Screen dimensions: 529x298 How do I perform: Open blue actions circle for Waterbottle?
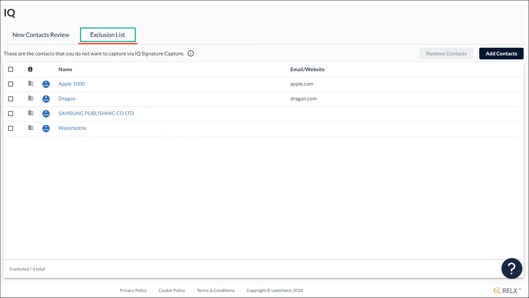pyautogui.click(x=46, y=129)
